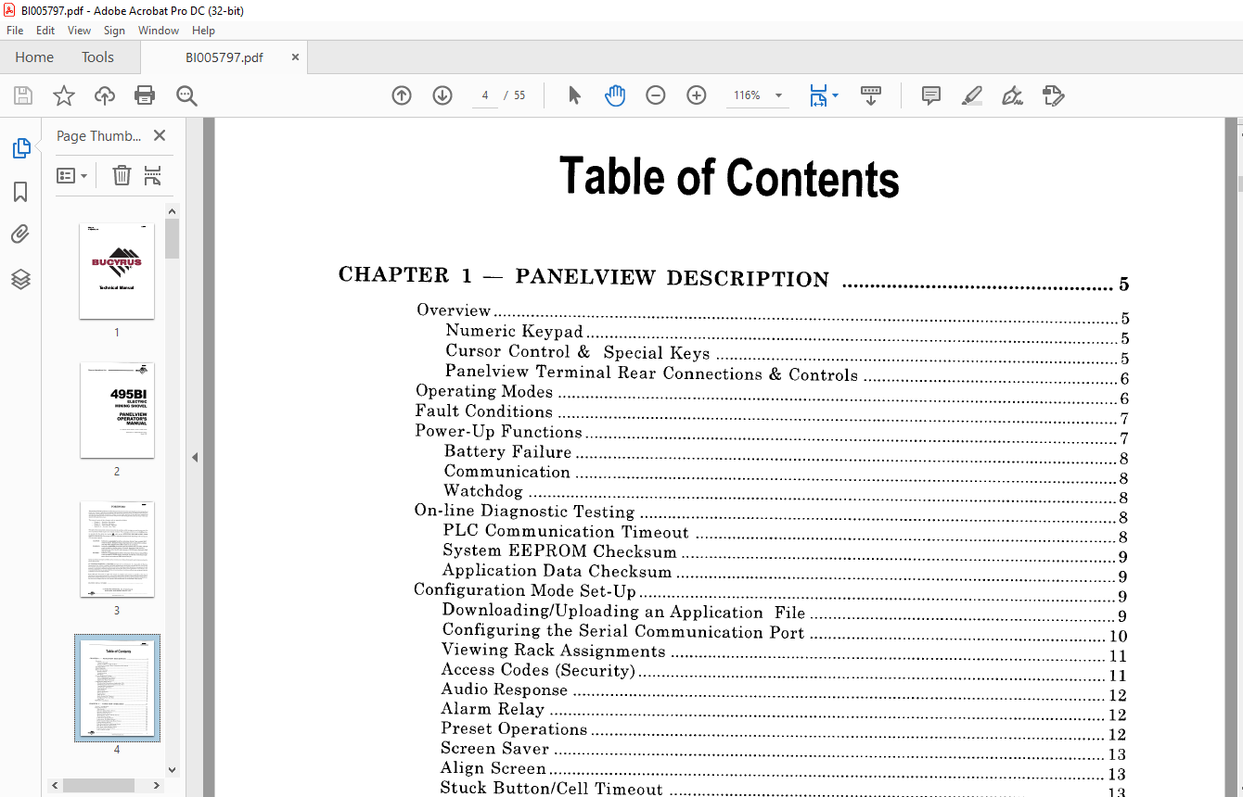This screenshot has width=1243, height=797.
Task: Click the 'Numeric Keypad' contents entry
Action: coord(514,331)
